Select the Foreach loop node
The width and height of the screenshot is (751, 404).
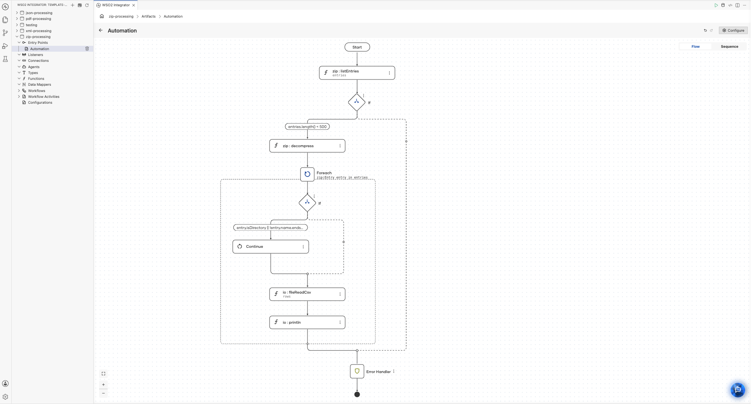tap(307, 174)
